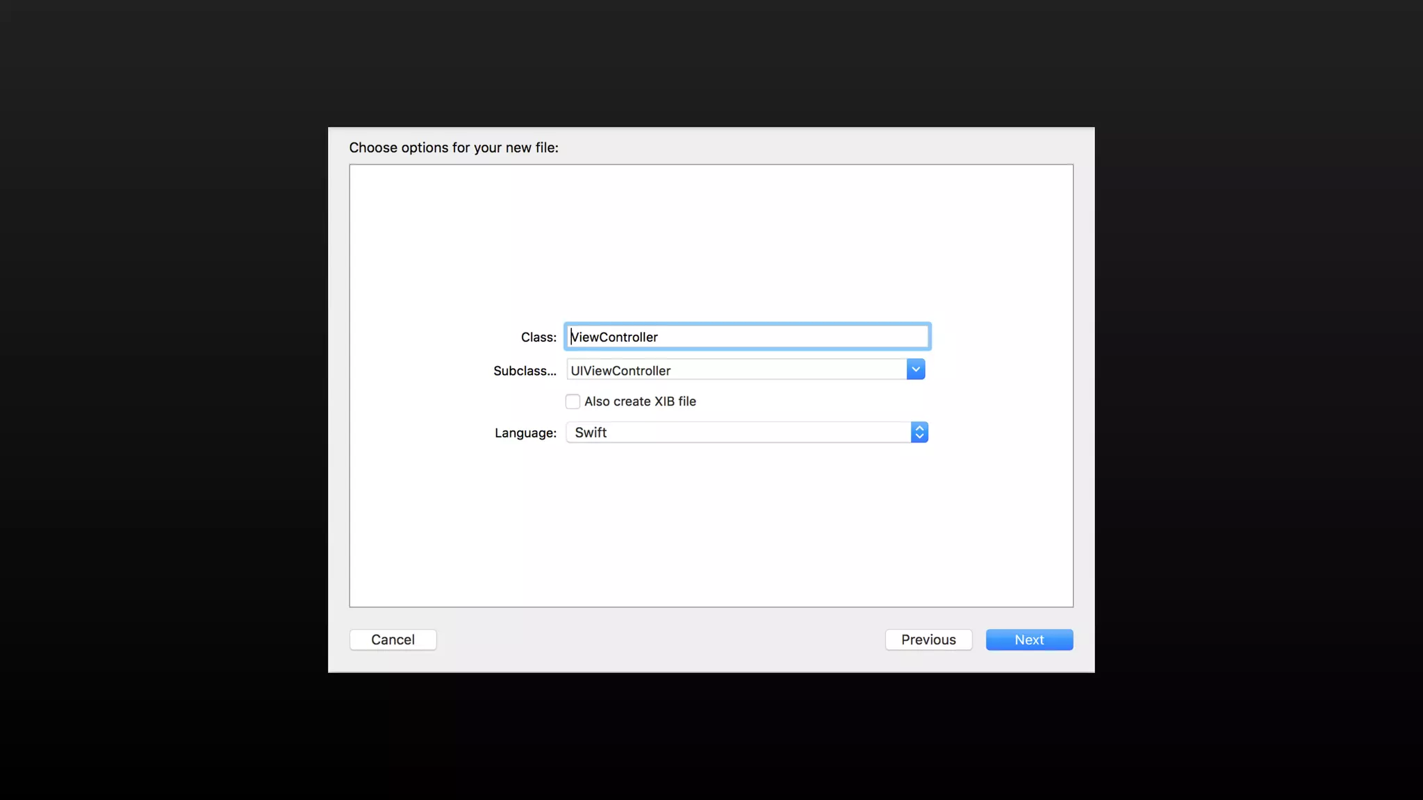Click the 'Language:' field label

[525, 433]
